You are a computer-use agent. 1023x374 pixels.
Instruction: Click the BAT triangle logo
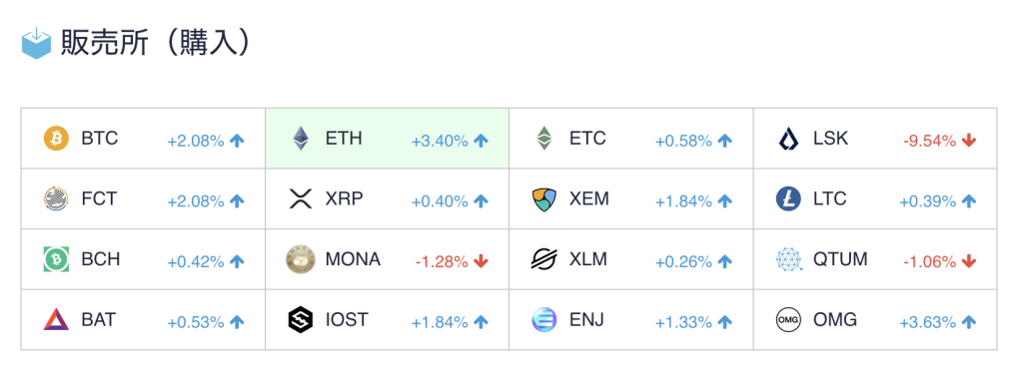click(56, 320)
